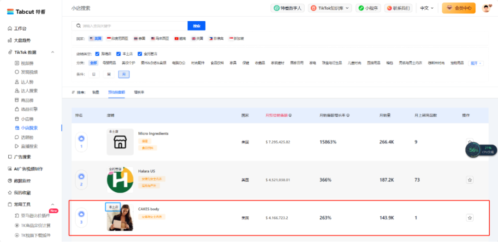This screenshot has height=242, width=498.
Task: Open 我的收藏 star item in sidebar
Action: tap(21, 193)
